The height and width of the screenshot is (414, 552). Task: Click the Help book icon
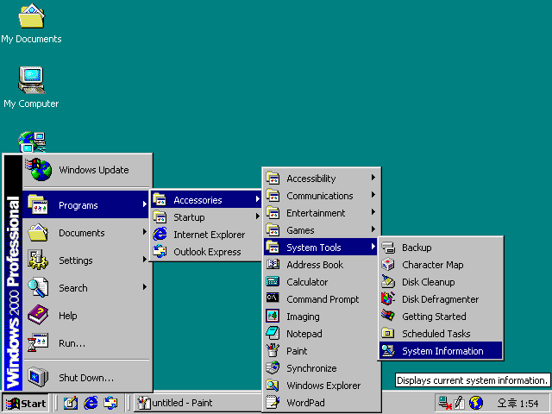tap(38, 315)
